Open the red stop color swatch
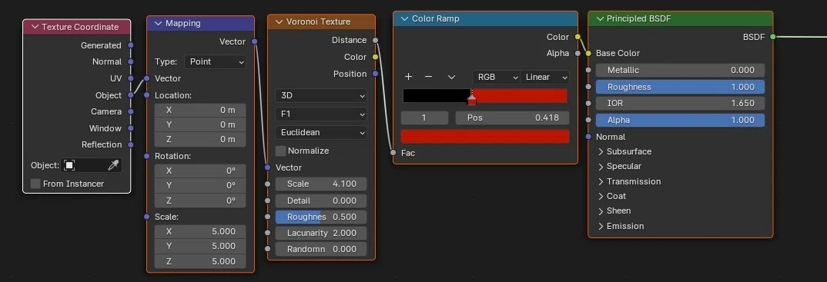Image resolution: width=827 pixels, height=282 pixels. click(485, 136)
